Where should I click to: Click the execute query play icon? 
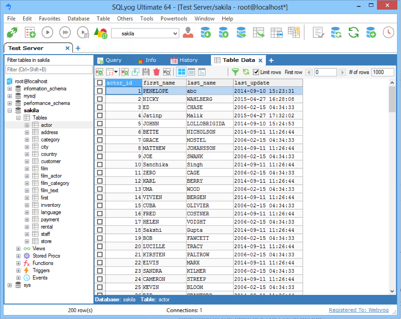point(47,33)
